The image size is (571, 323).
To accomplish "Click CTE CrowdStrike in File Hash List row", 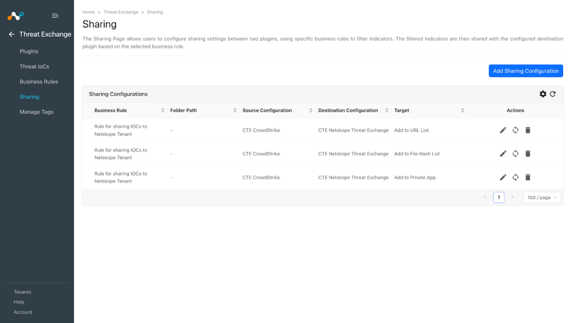I will pos(261,154).
